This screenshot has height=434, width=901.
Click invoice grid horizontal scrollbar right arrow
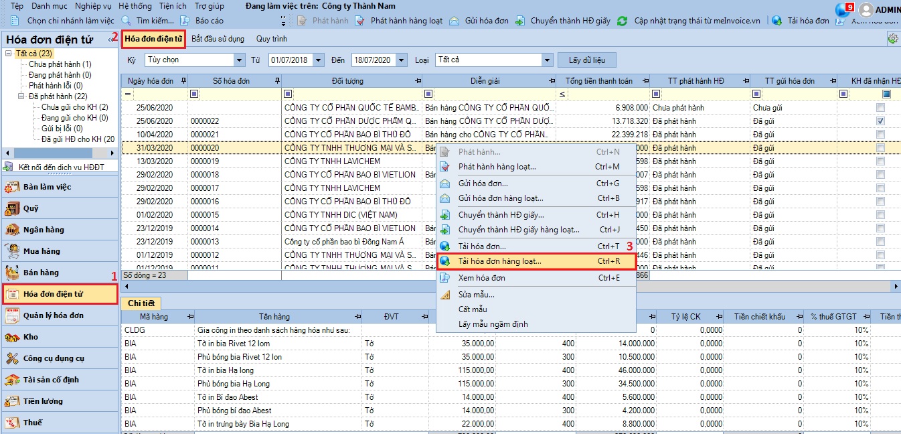click(x=896, y=286)
